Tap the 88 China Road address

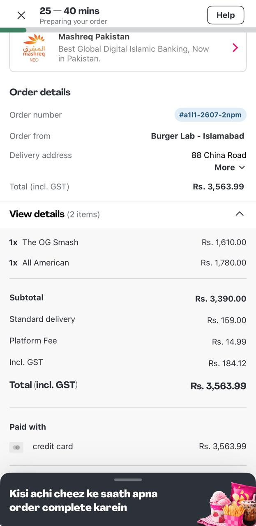pos(219,155)
